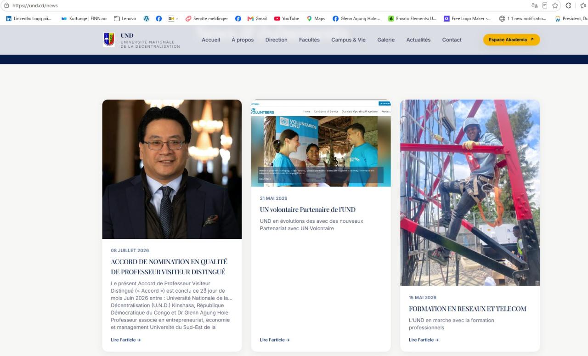Open the Direction menu item
This screenshot has height=356, width=588.
(277, 40)
